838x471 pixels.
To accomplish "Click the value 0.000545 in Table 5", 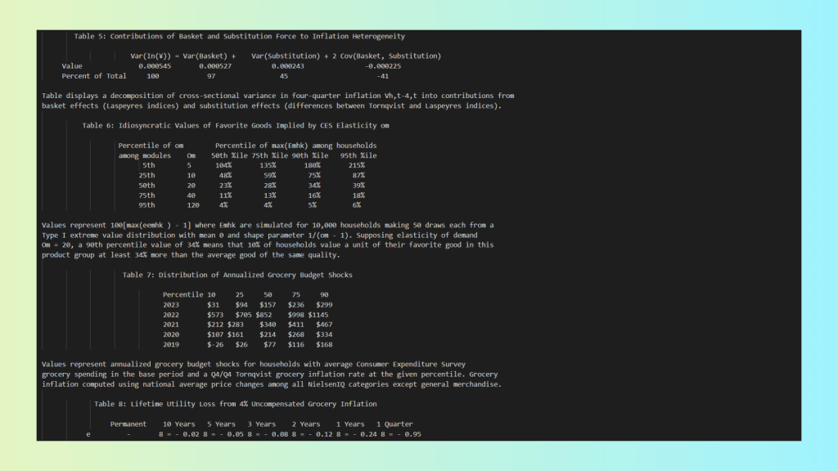I will [x=155, y=65].
